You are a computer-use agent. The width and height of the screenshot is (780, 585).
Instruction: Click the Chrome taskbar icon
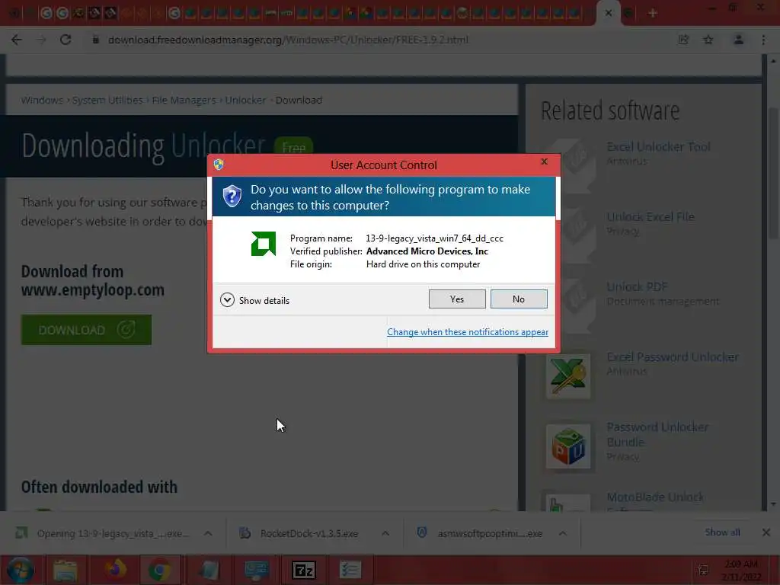click(x=159, y=570)
